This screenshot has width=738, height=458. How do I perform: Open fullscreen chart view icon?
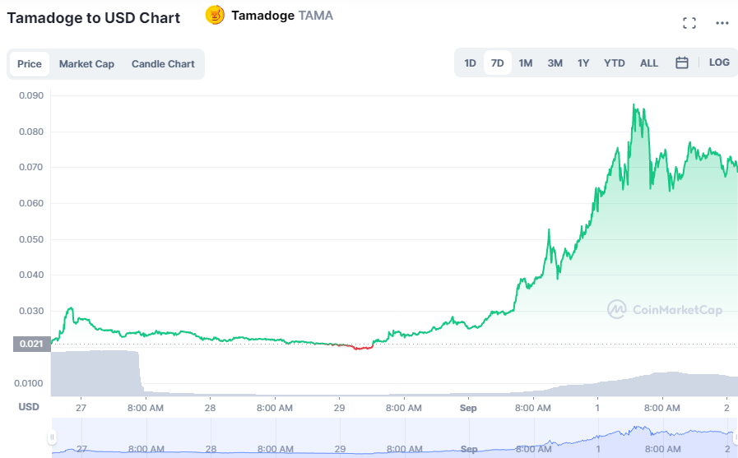coord(689,23)
